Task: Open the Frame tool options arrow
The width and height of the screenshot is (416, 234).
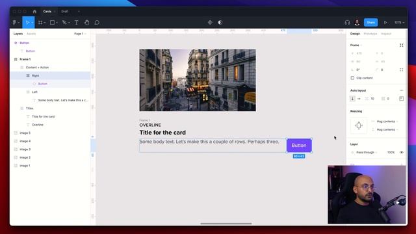Action: pyautogui.click(x=44, y=23)
